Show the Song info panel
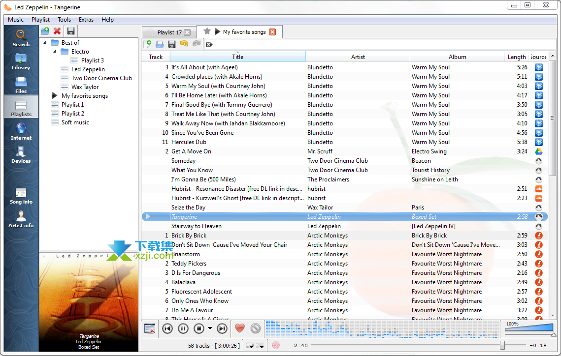This screenshot has height=356, width=561. click(x=21, y=196)
